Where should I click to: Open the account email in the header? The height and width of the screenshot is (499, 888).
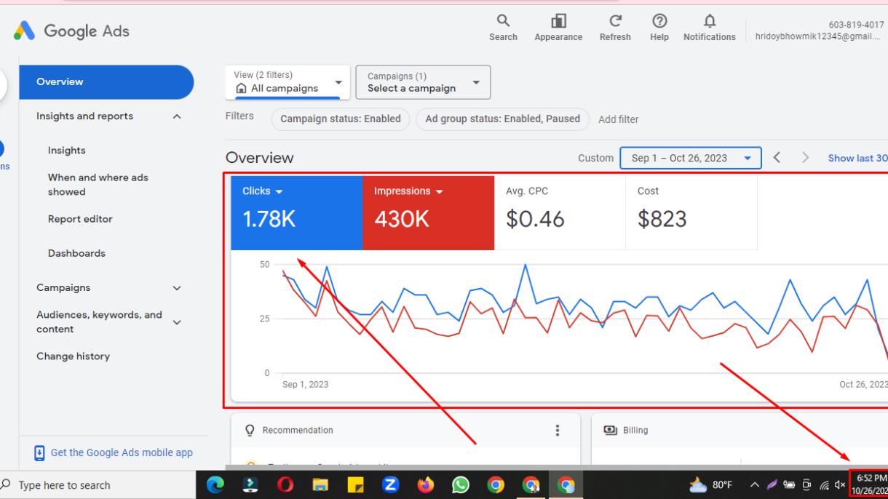point(817,36)
